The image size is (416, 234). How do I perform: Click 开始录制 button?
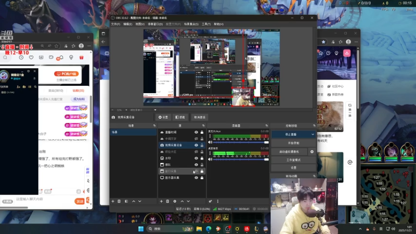[293, 143]
